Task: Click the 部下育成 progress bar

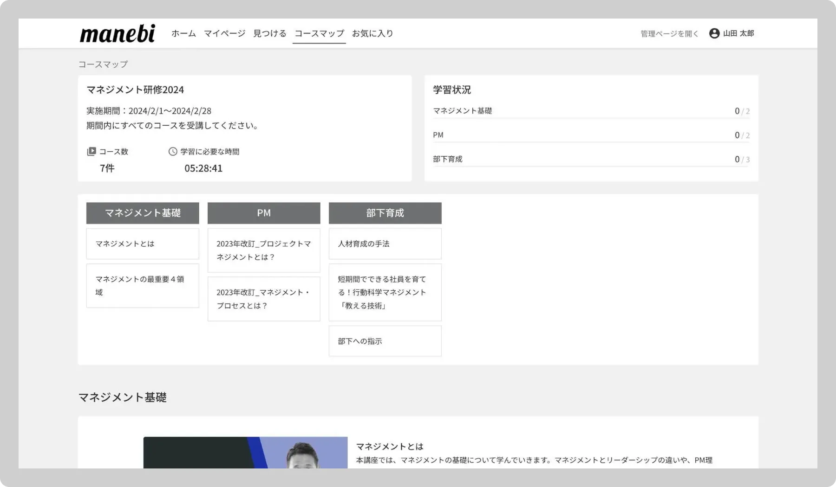Action: [591, 166]
